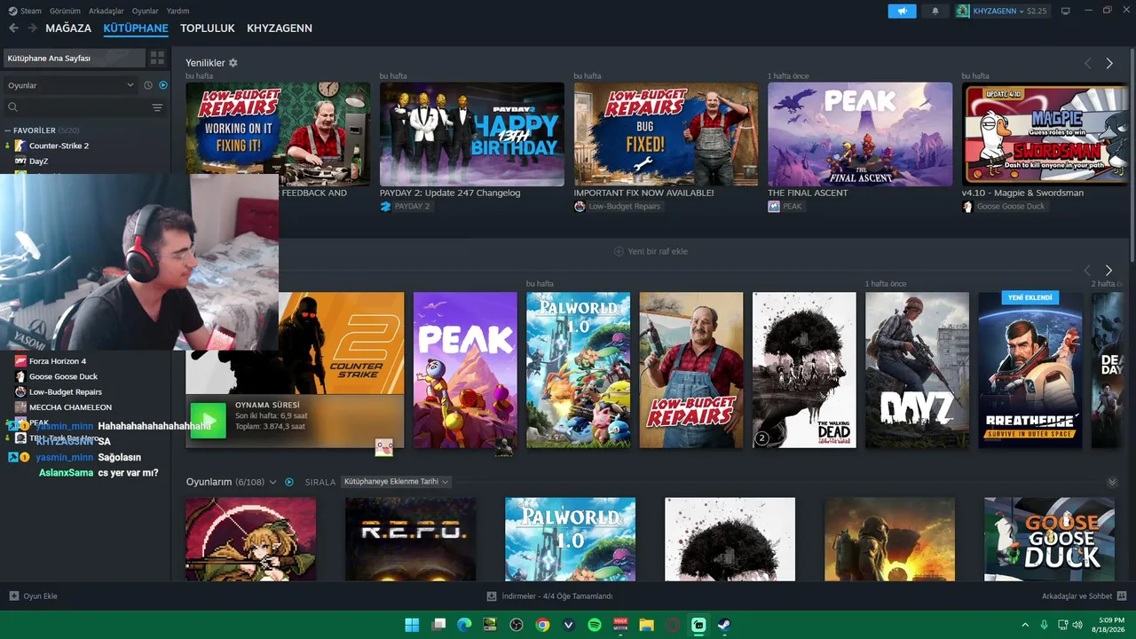Click the Oyun Ekle button
This screenshot has height=639, width=1136.
[34, 596]
